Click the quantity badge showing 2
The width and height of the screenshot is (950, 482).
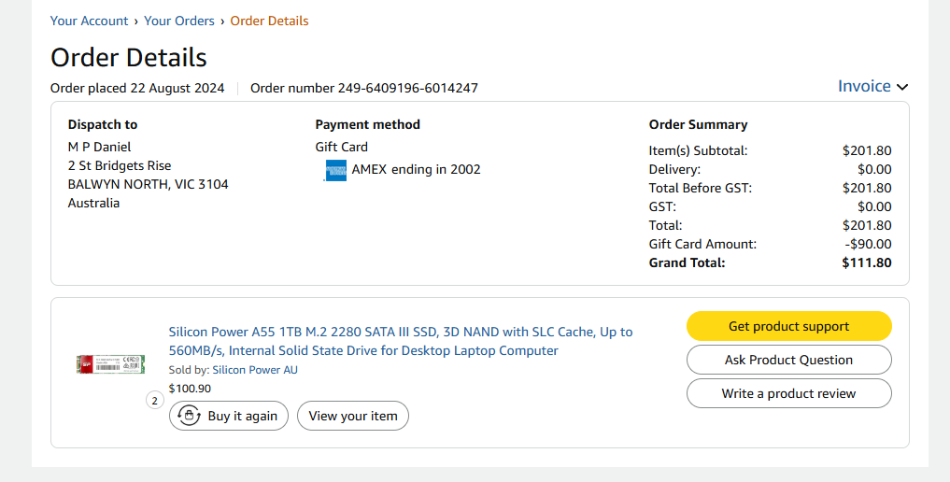[x=155, y=401]
